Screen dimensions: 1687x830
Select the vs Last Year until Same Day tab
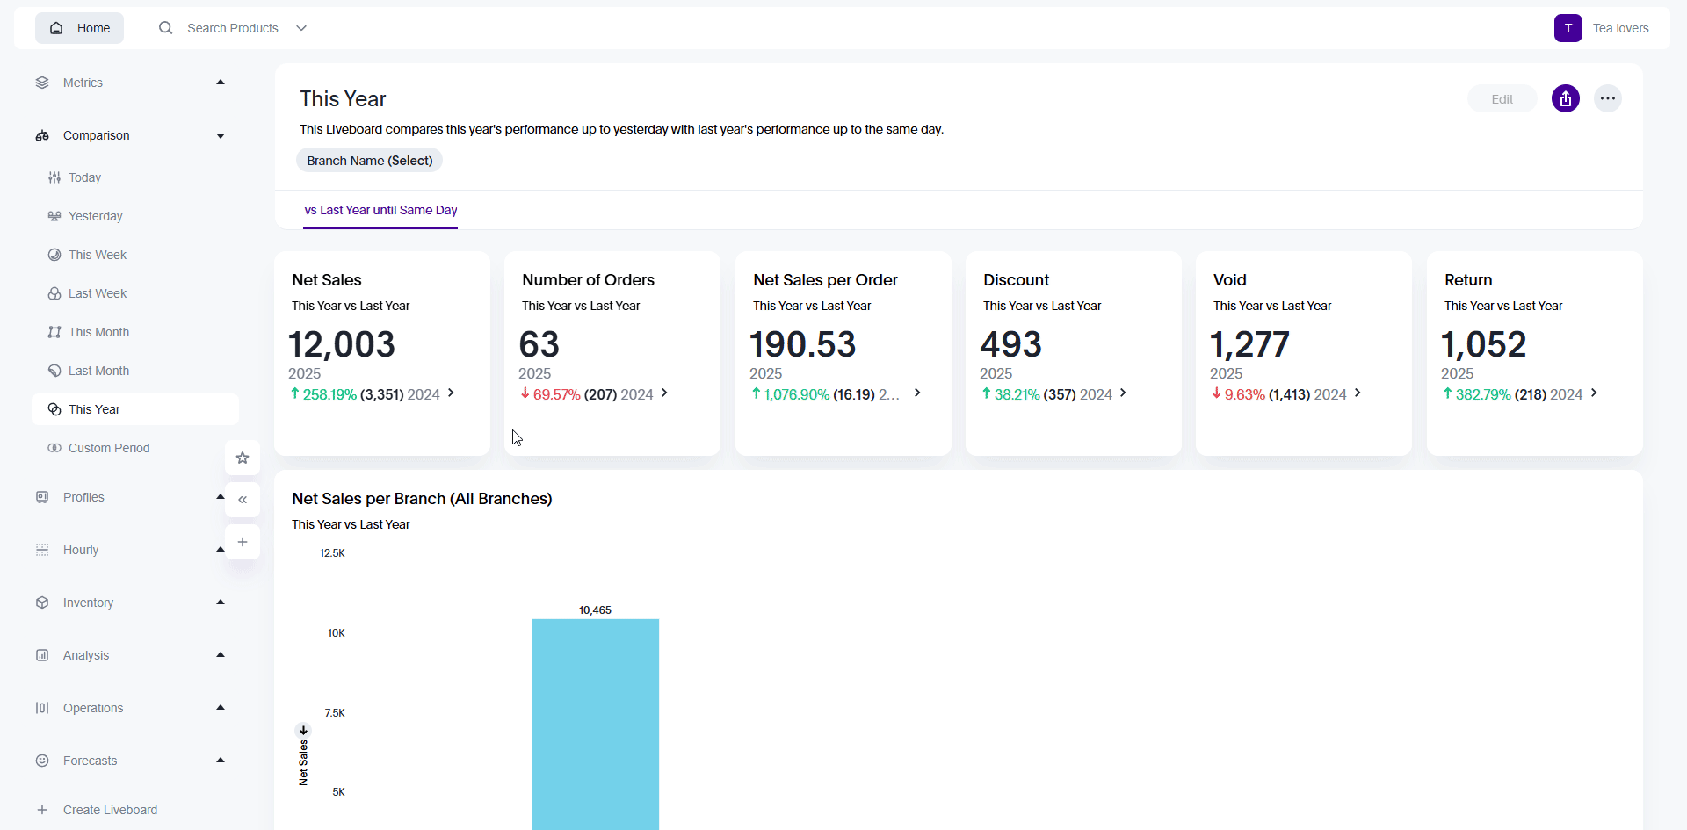(x=380, y=210)
